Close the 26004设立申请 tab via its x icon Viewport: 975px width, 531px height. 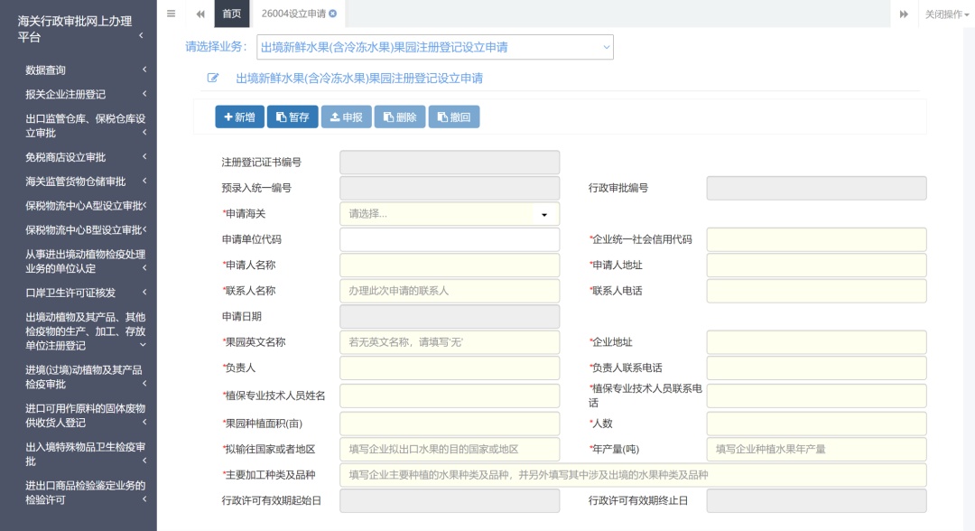coord(333,14)
